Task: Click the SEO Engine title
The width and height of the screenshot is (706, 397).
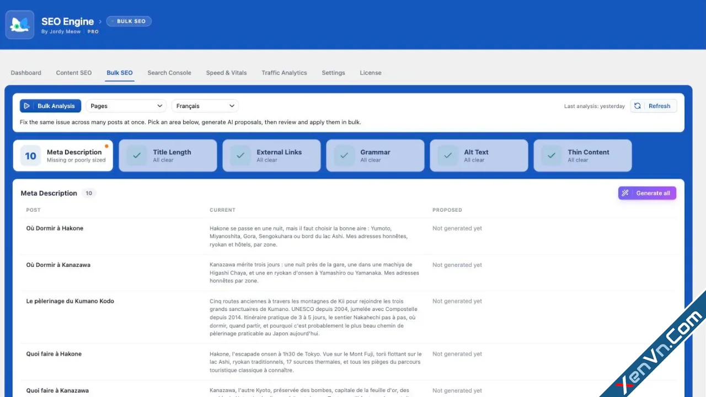Action: point(67,22)
